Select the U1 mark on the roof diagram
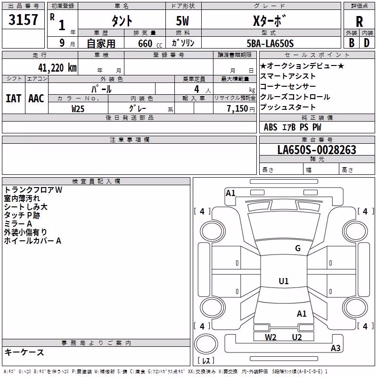The image size is (377, 377). [284, 281]
